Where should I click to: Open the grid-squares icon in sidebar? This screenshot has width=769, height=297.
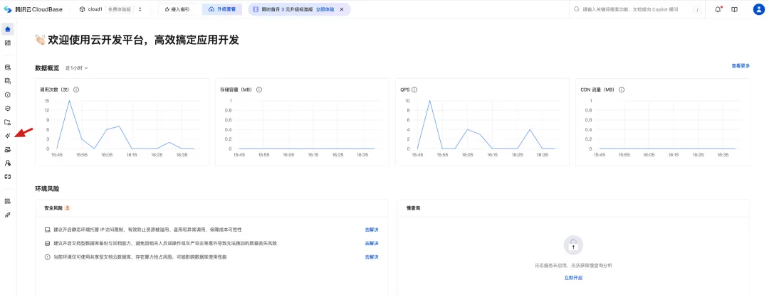[x=7, y=43]
